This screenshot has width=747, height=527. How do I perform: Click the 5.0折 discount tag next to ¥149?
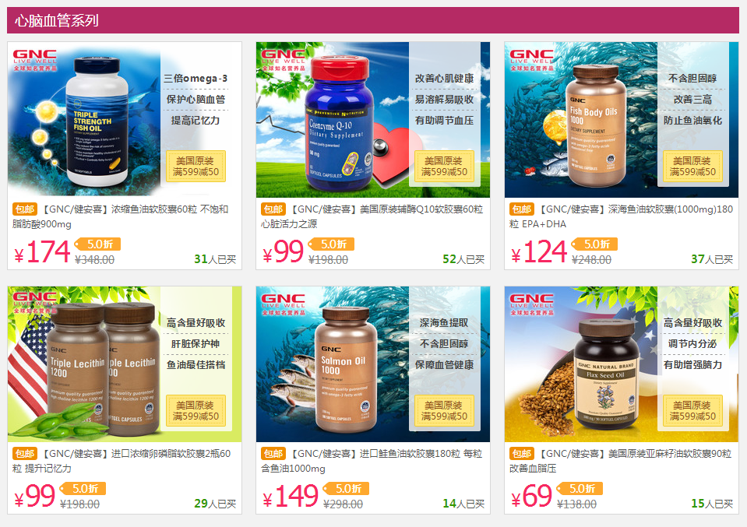tap(346, 488)
